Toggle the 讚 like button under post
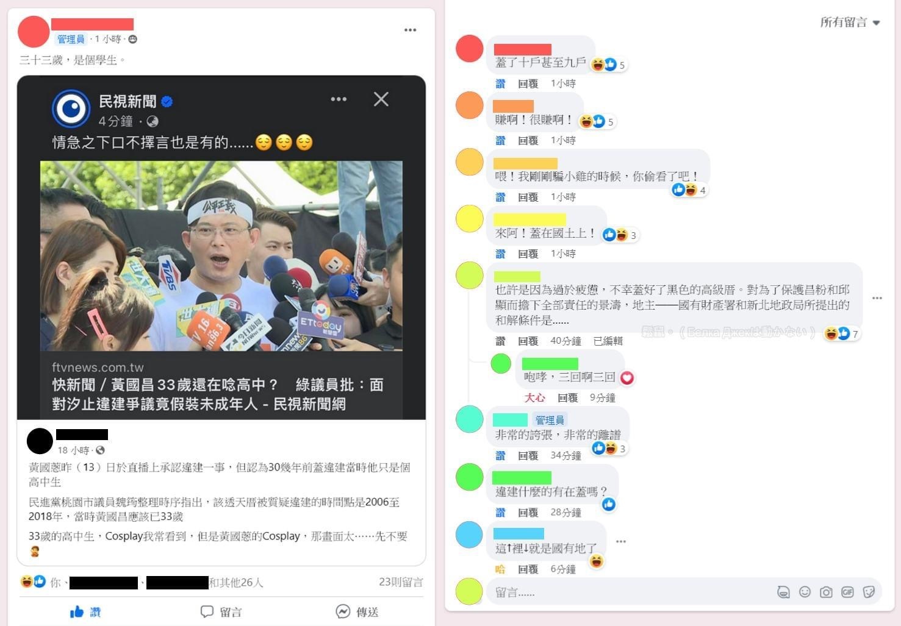 coord(85,611)
